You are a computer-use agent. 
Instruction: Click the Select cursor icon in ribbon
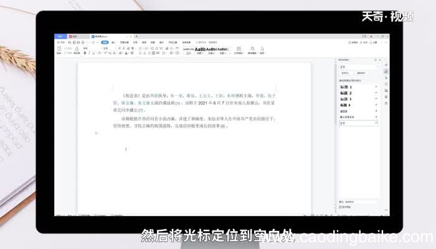(x=262, y=49)
